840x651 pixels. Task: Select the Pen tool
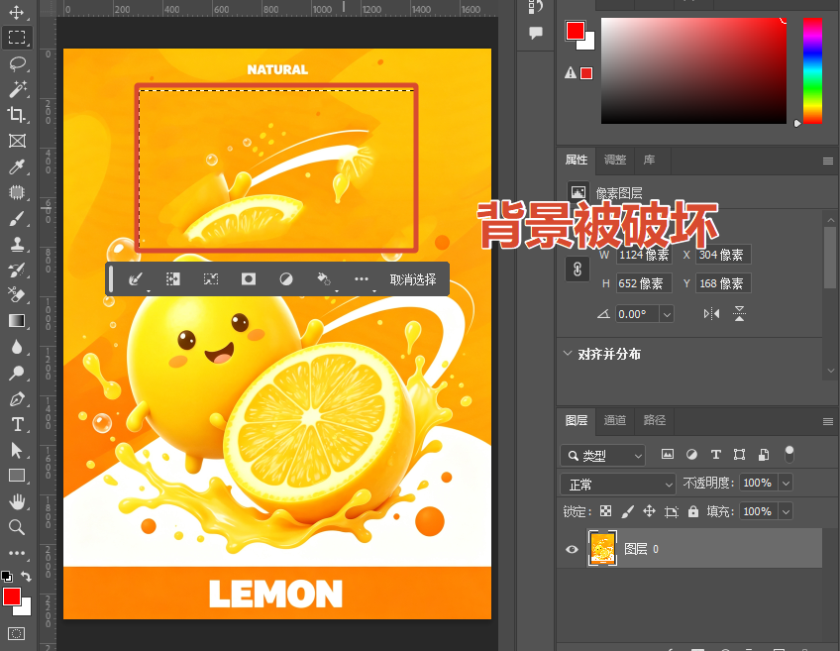click(x=17, y=399)
